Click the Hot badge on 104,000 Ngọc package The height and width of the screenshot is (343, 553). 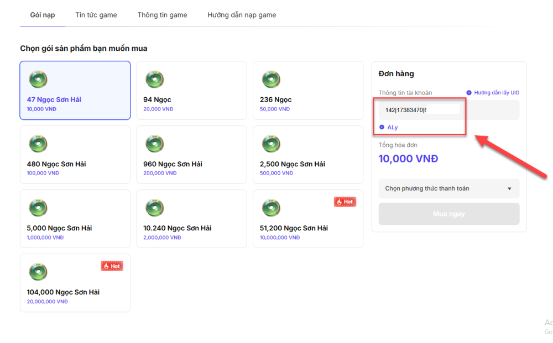point(112,266)
